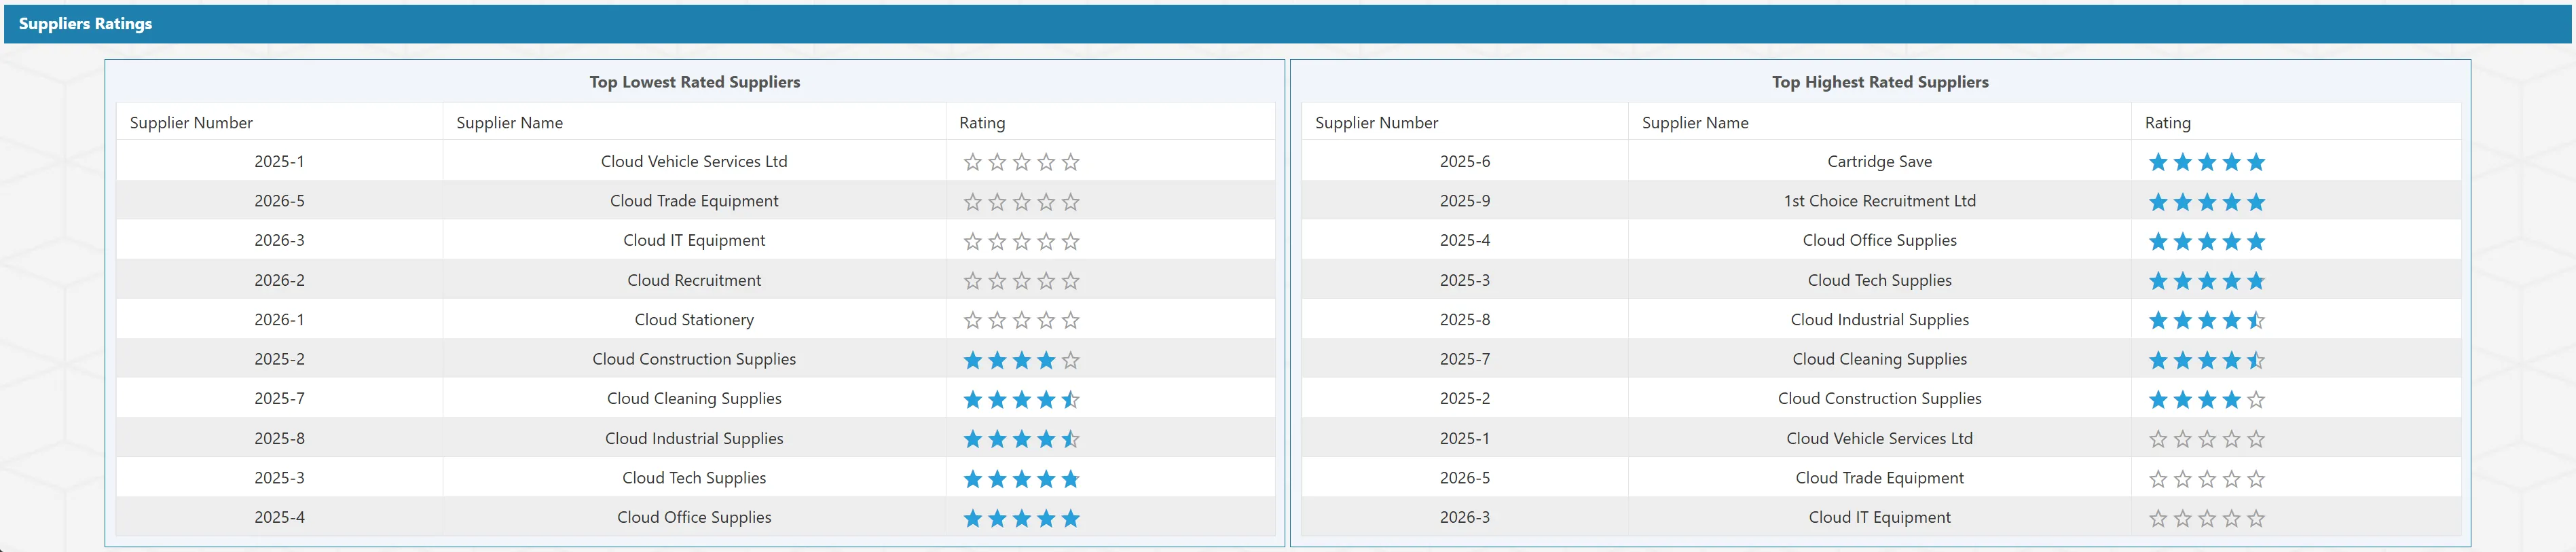The image size is (2576, 552).
Task: Select Cloud Vehicle Services Ltd in Highest Rated table
Action: tap(1879, 438)
